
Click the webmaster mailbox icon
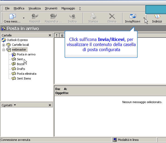point(9,50)
